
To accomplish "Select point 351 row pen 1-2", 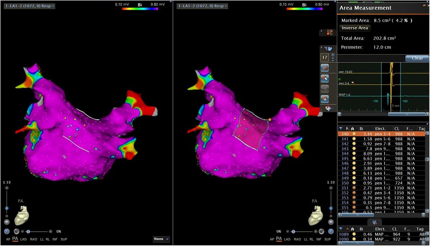I will (381, 188).
